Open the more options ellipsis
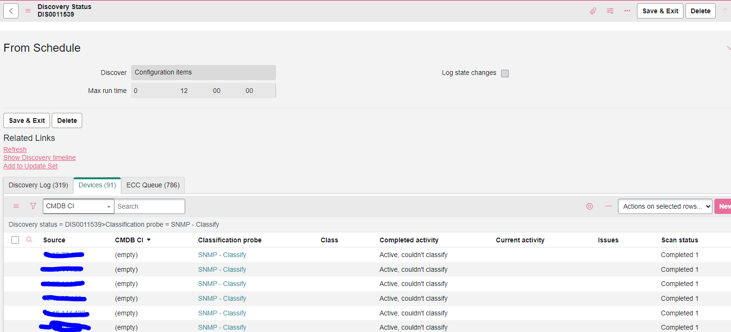The width and height of the screenshot is (731, 332). point(627,11)
